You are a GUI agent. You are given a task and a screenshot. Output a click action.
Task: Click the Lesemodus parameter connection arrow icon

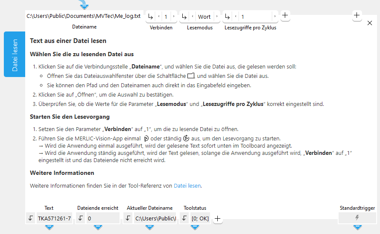(x=184, y=17)
